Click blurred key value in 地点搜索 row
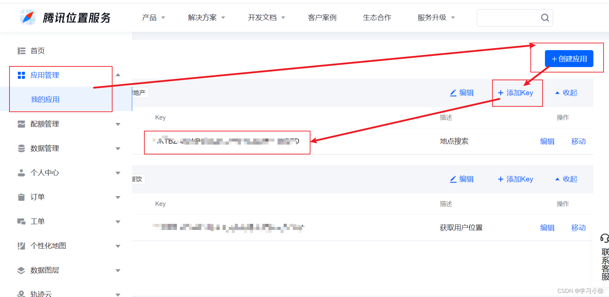The height and width of the screenshot is (297, 609). [226, 141]
